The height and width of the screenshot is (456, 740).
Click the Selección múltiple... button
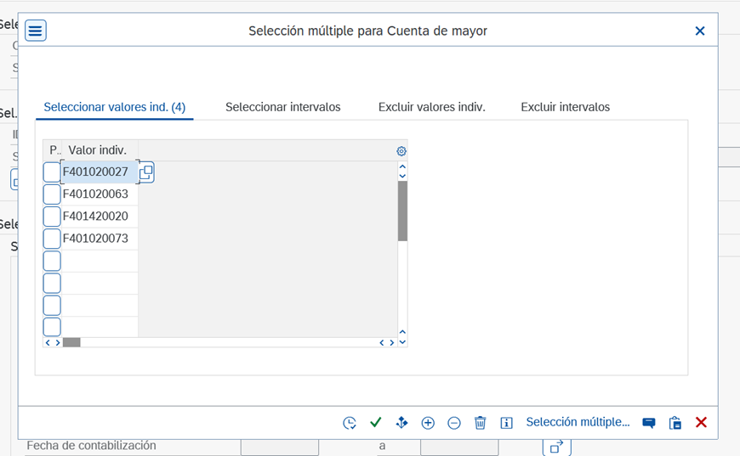tap(578, 422)
